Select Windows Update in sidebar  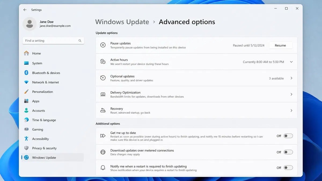(53, 157)
